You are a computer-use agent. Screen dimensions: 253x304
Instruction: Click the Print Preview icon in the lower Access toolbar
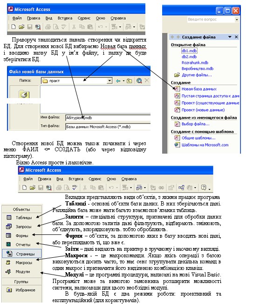[x=67, y=187]
